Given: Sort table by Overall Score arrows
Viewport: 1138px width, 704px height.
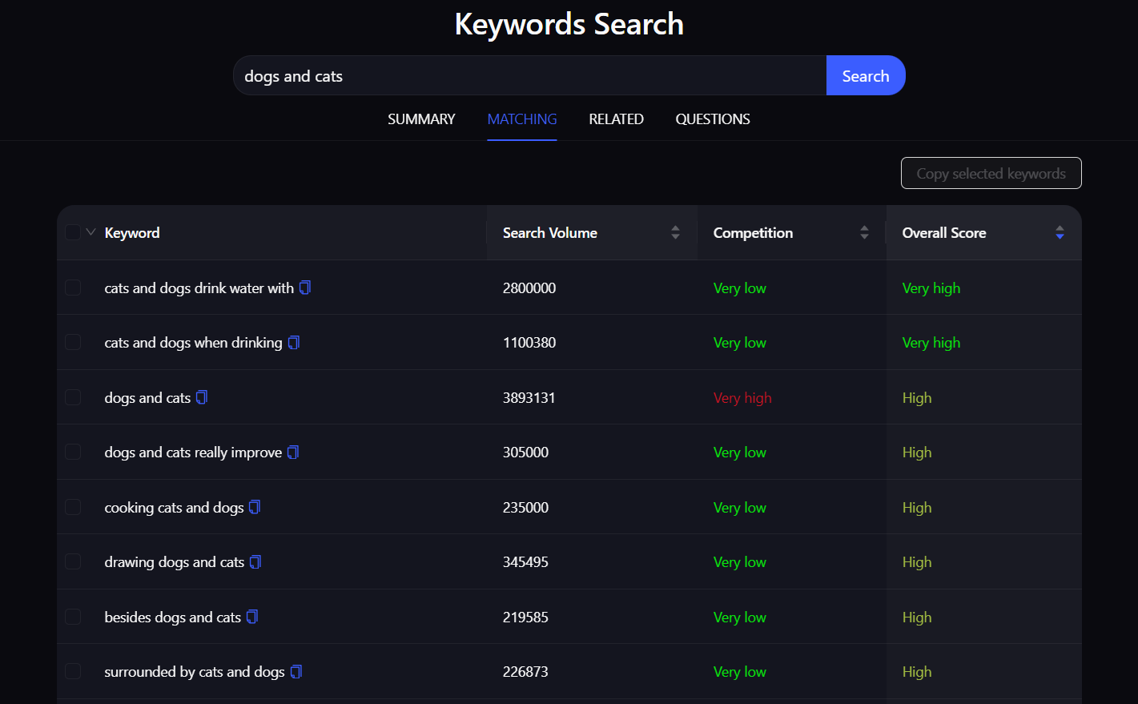Looking at the screenshot, I should click(1060, 232).
